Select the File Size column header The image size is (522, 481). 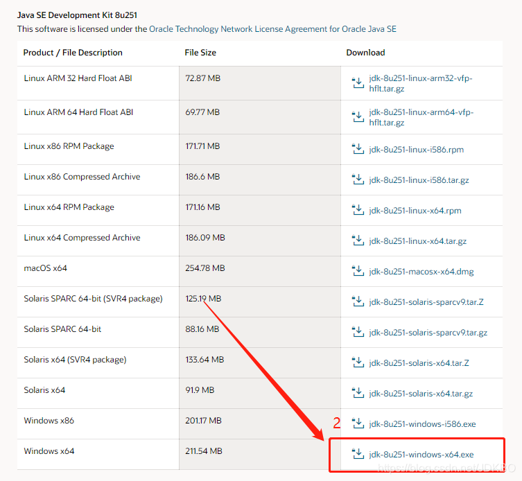200,53
